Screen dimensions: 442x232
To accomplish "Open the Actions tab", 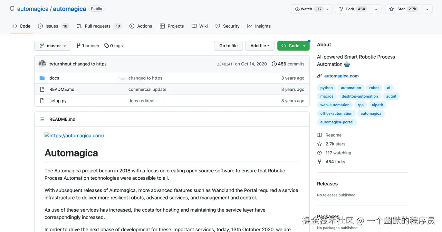I will pos(141,26).
